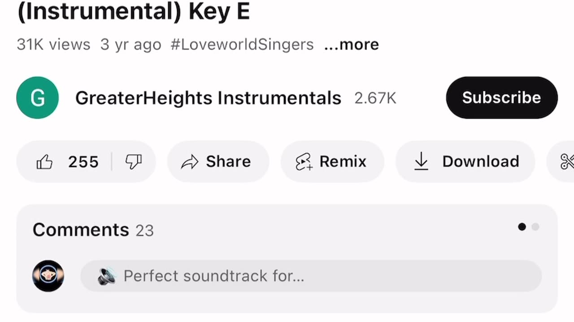Click the Share arrow icon
Image resolution: width=574 pixels, height=322 pixels.
[x=190, y=162]
